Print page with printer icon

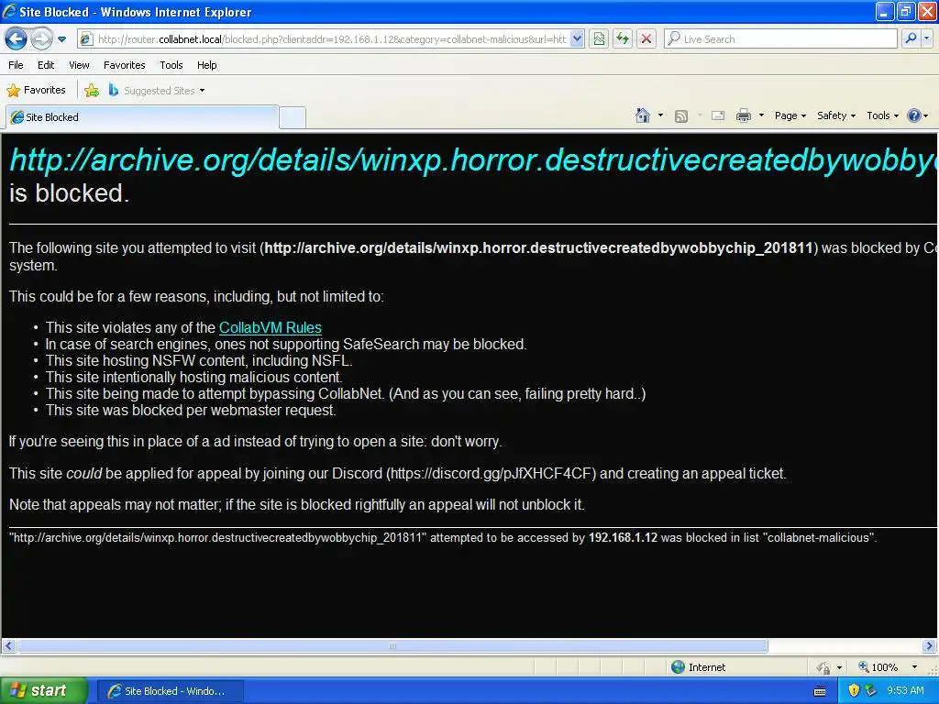[743, 116]
